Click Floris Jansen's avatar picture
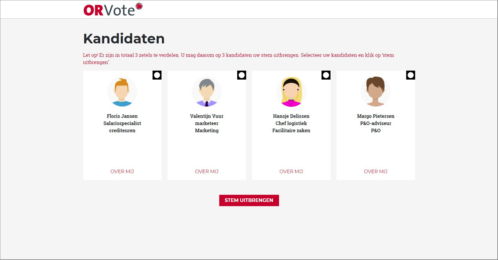The image size is (498, 260). coord(122,92)
